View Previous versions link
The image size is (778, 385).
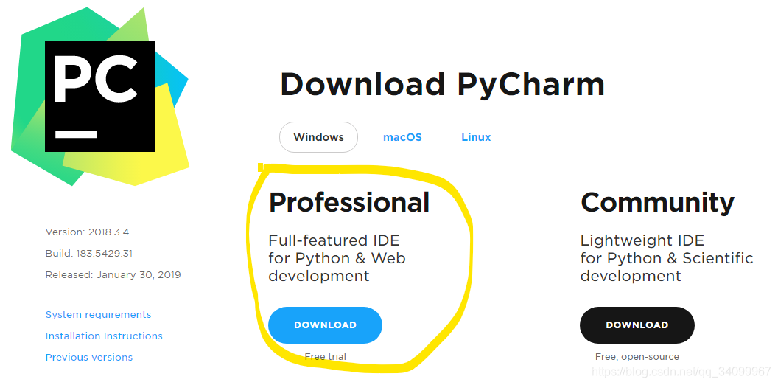coord(89,357)
